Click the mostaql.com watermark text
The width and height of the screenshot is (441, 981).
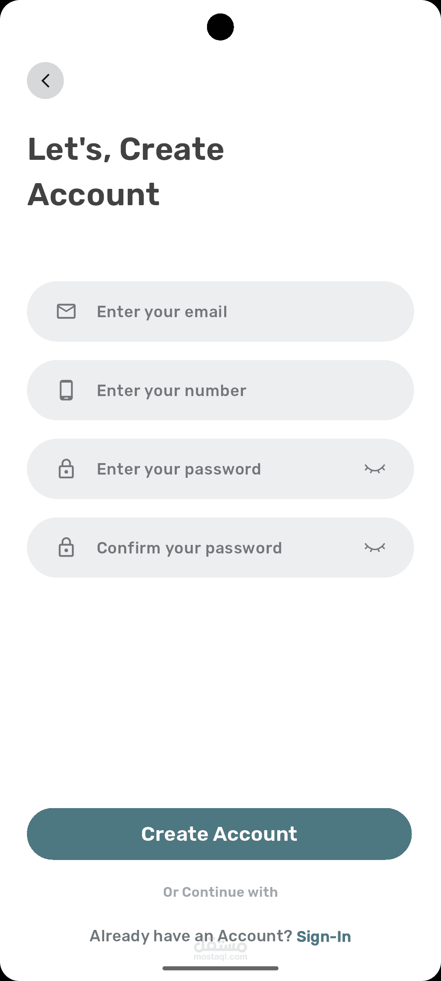click(x=220, y=957)
